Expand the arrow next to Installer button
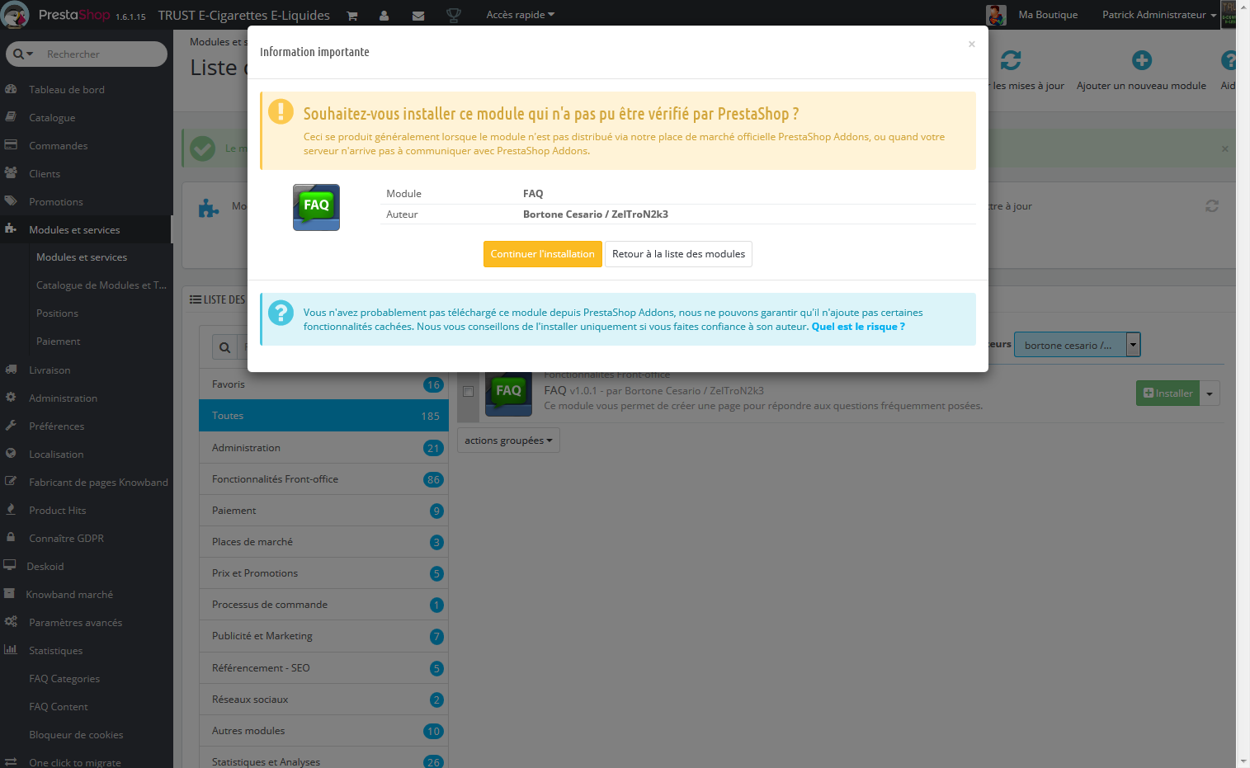This screenshot has width=1250, height=768. 1210,393
